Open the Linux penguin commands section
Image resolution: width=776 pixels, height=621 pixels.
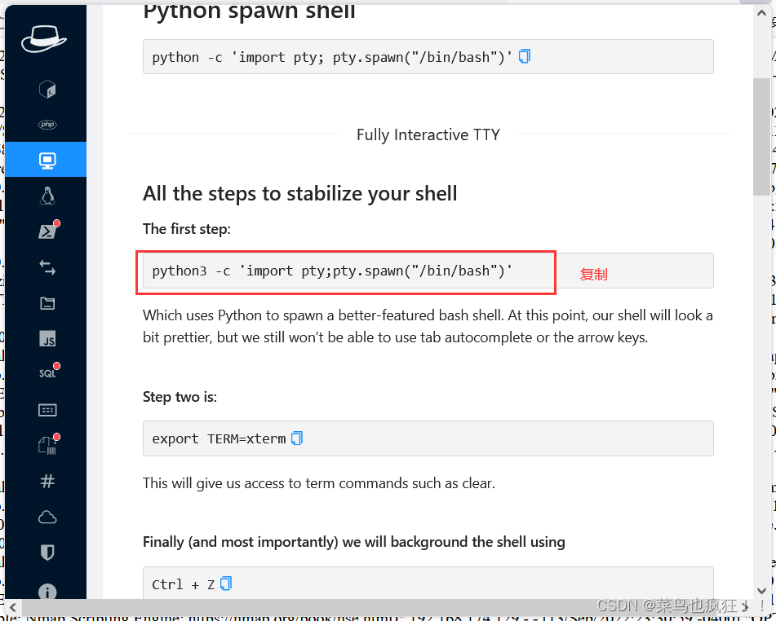coord(47,196)
